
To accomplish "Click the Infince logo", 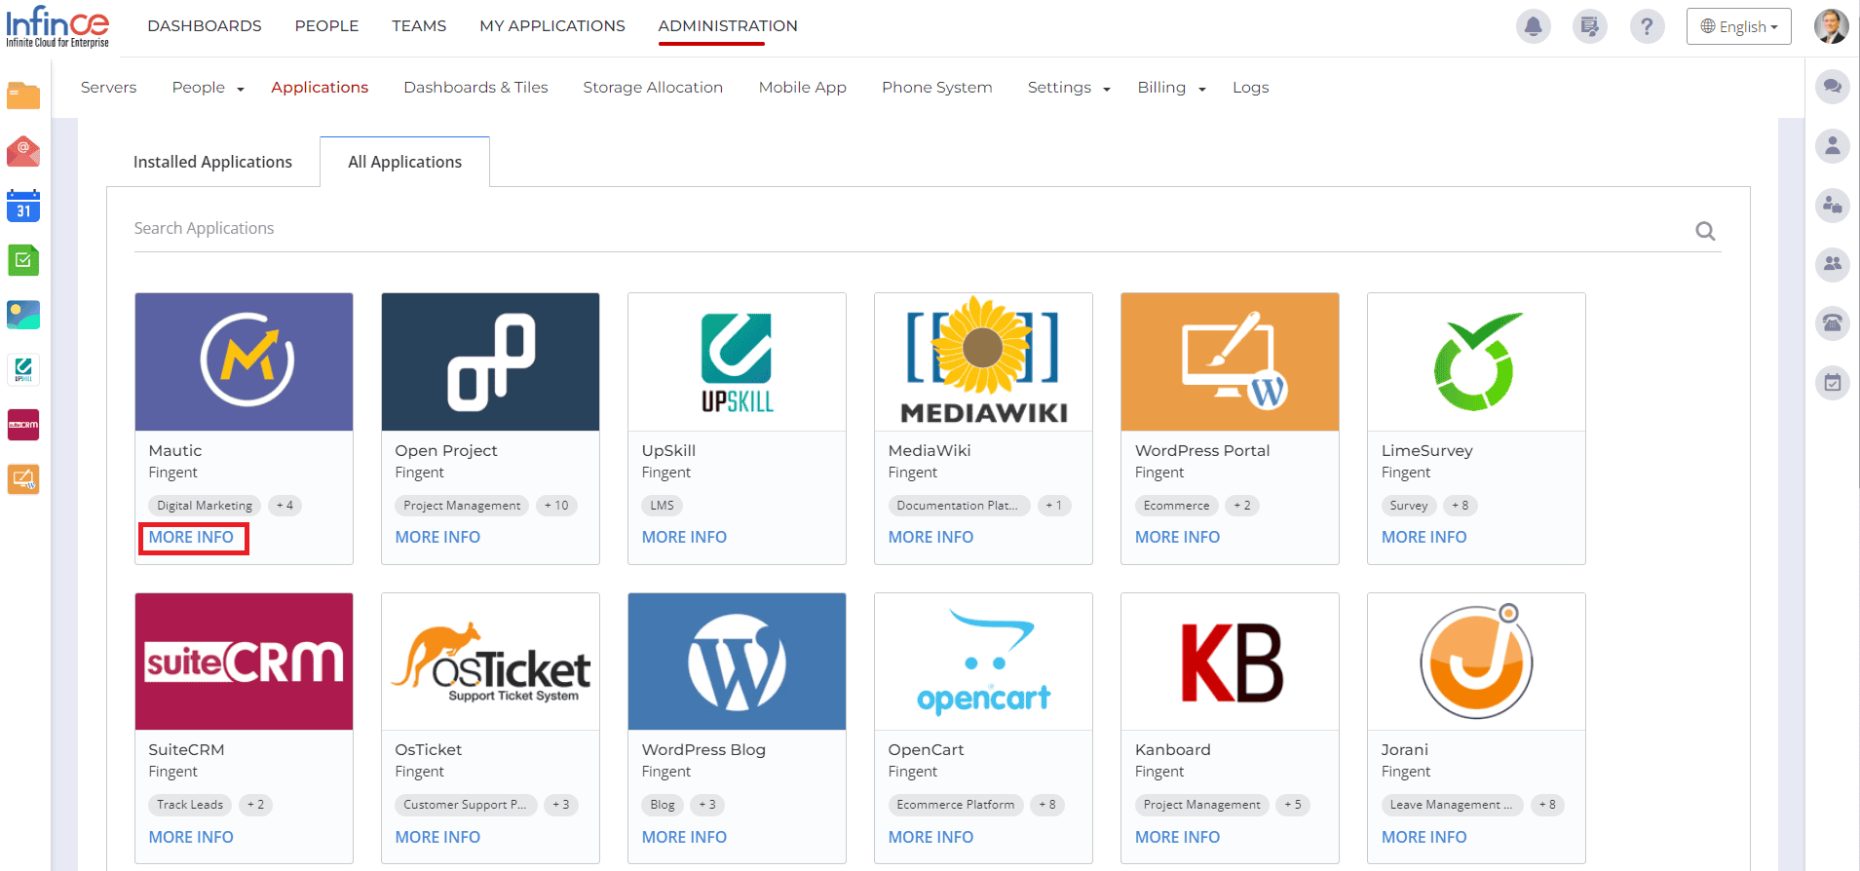I will [57, 26].
